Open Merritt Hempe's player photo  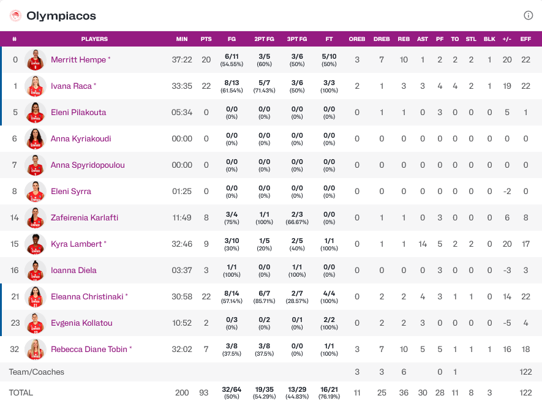pos(36,60)
